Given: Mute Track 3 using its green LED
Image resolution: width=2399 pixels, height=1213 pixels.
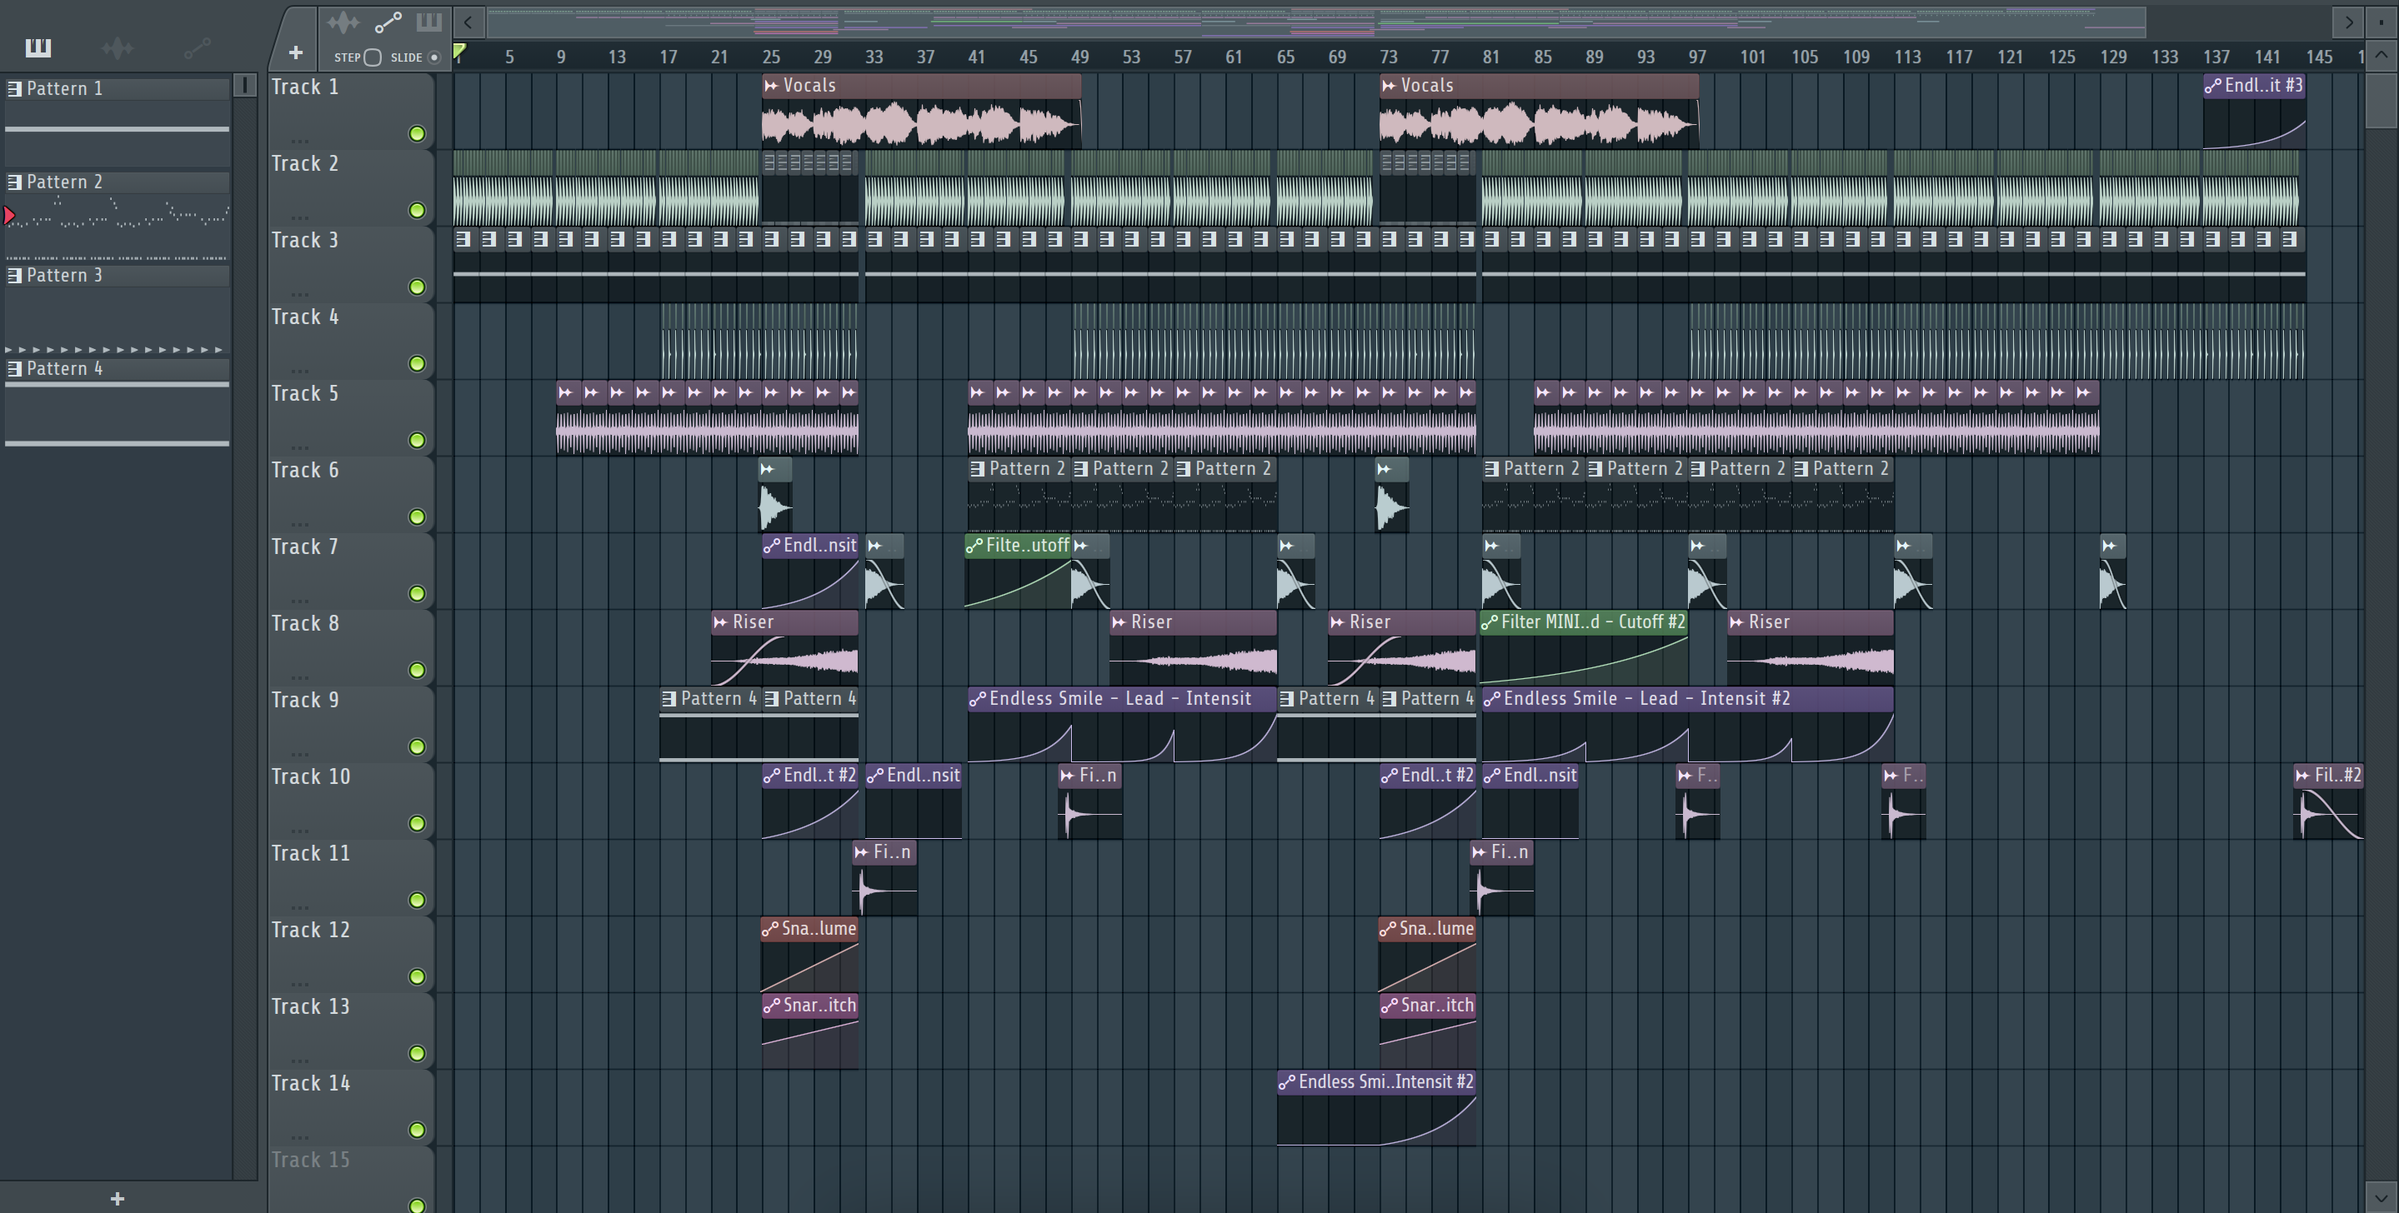Looking at the screenshot, I should point(418,287).
